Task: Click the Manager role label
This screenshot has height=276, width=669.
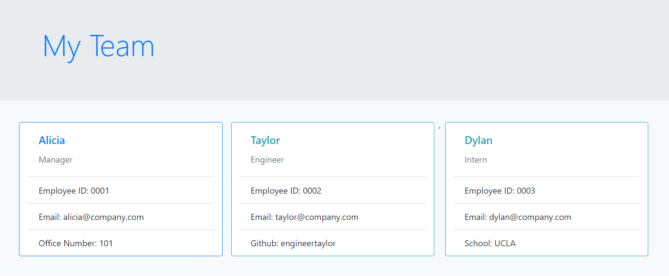Action: click(56, 160)
